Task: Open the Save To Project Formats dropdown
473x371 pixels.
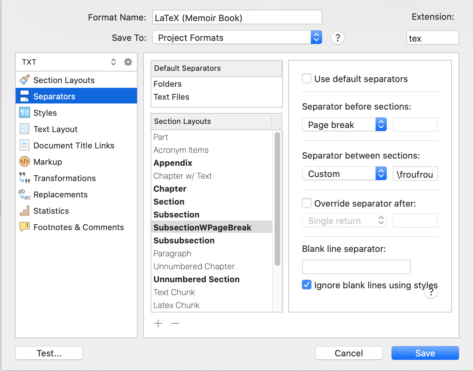Action: pos(237,37)
